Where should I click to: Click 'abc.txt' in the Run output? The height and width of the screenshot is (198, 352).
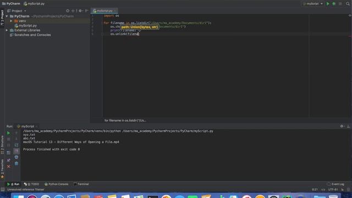click(x=29, y=138)
